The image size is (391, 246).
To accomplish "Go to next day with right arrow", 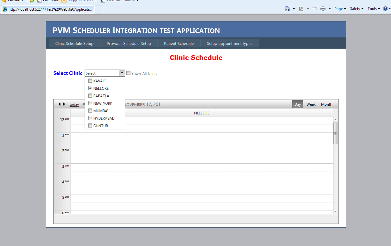I will tap(64, 104).
